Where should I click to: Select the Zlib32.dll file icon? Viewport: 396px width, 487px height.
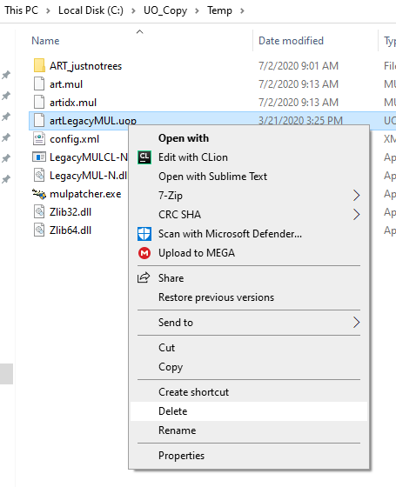point(39,212)
